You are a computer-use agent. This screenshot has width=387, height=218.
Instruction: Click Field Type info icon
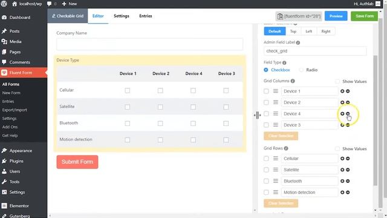[284, 62]
